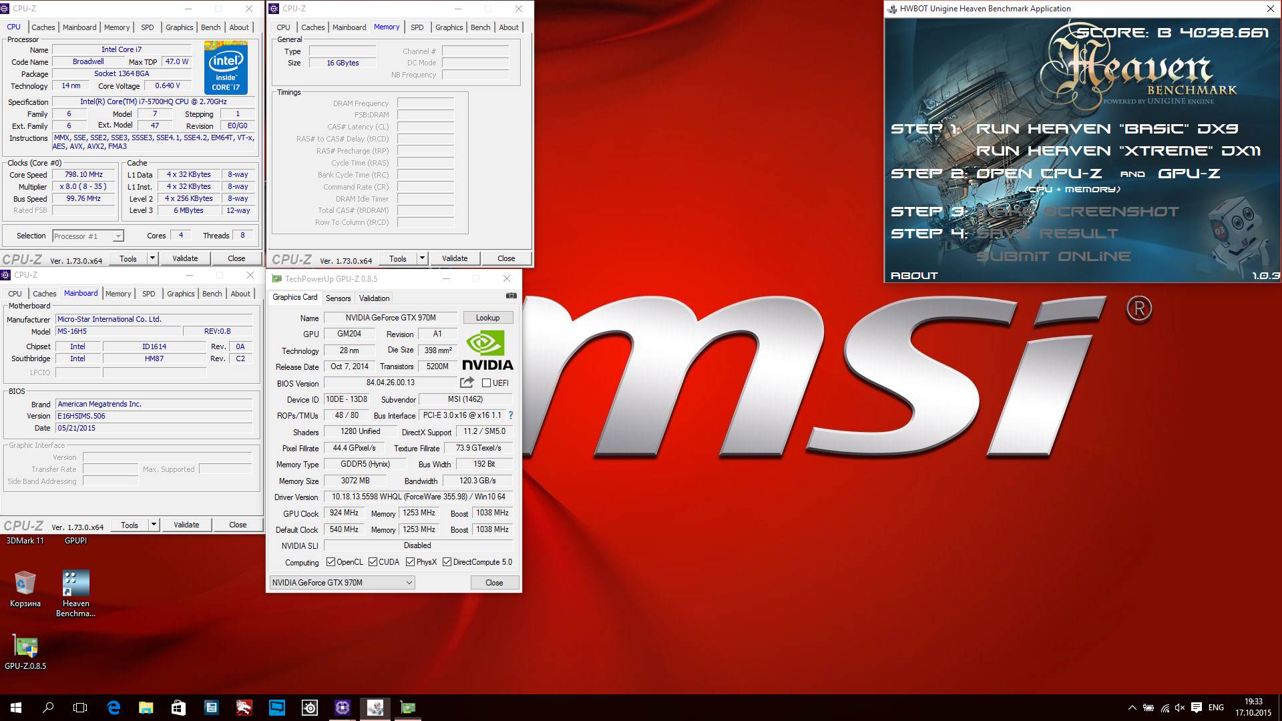Launch Microsoft Edge from taskbar
The height and width of the screenshot is (721, 1282).
tap(114, 708)
